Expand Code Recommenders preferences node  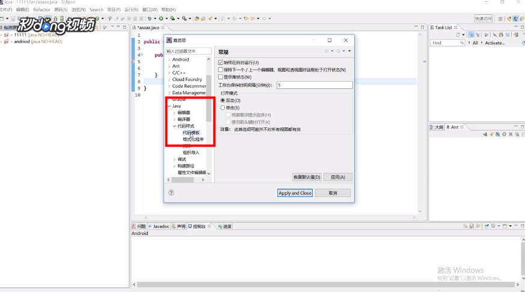pos(169,87)
